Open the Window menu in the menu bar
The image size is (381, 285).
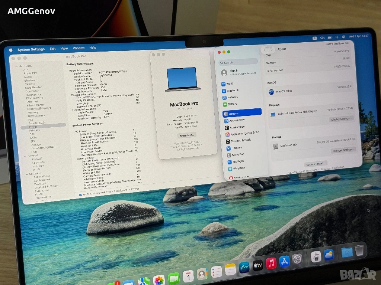pos(79,48)
